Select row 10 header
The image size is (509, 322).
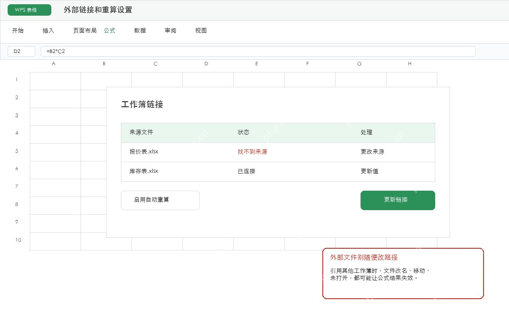coord(18,240)
